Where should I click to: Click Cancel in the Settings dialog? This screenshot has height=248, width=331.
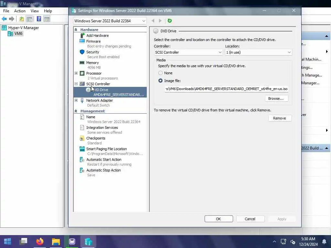pyautogui.click(x=251, y=219)
